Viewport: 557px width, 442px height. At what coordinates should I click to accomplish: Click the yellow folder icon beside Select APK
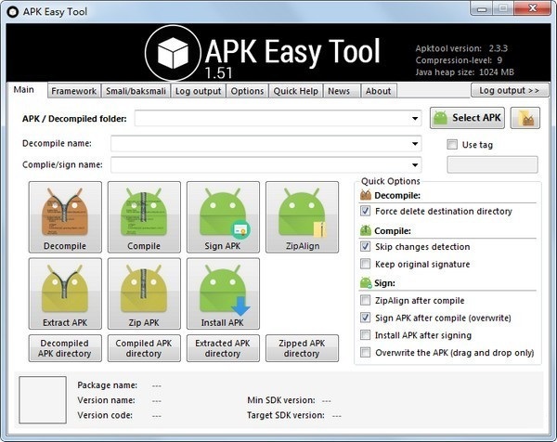[525, 118]
